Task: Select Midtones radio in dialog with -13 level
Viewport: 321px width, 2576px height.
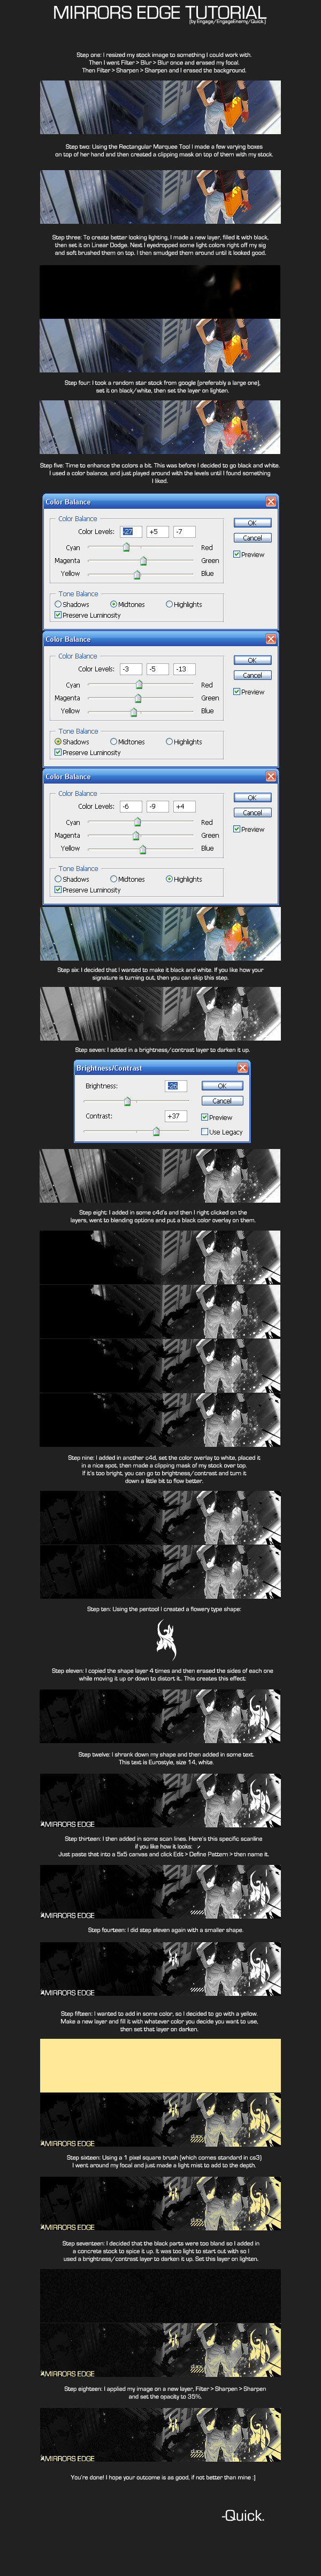Action: 128,742
